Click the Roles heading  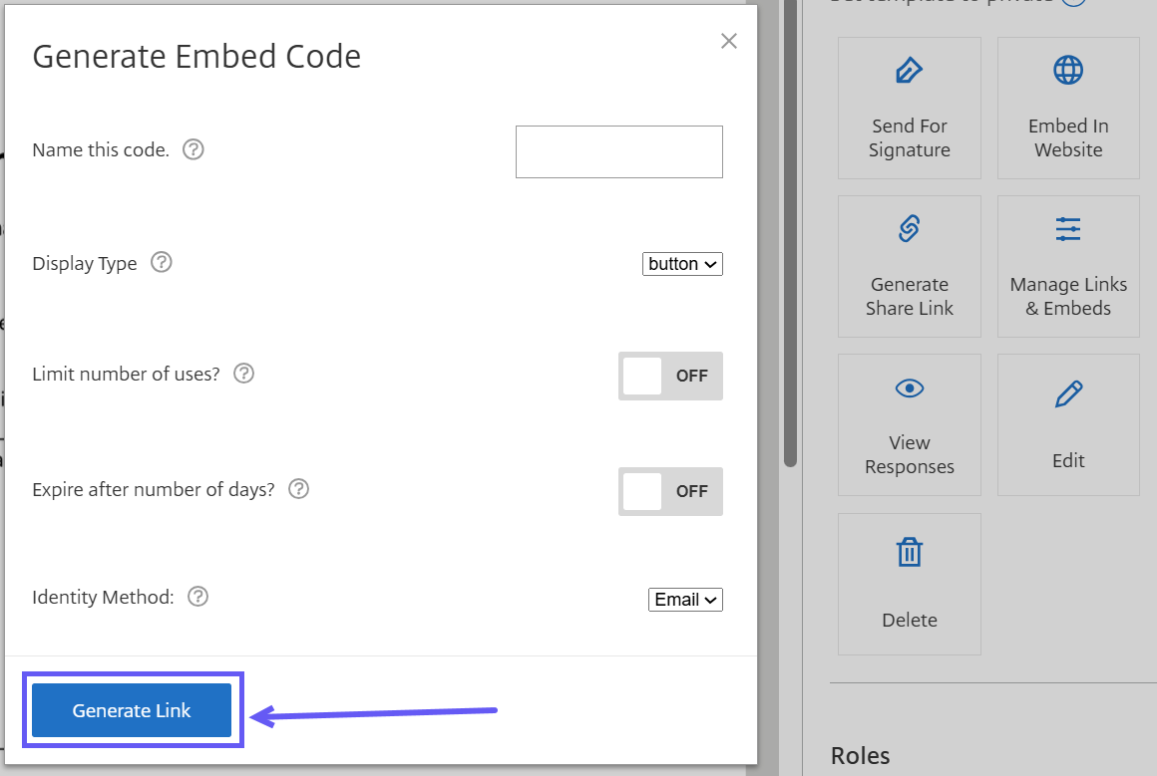click(x=861, y=755)
